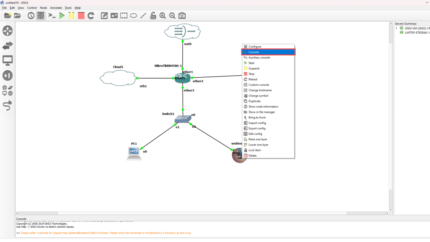Click the PC1 VPCS node
Screen dimensions: 430x242
(x=134, y=152)
